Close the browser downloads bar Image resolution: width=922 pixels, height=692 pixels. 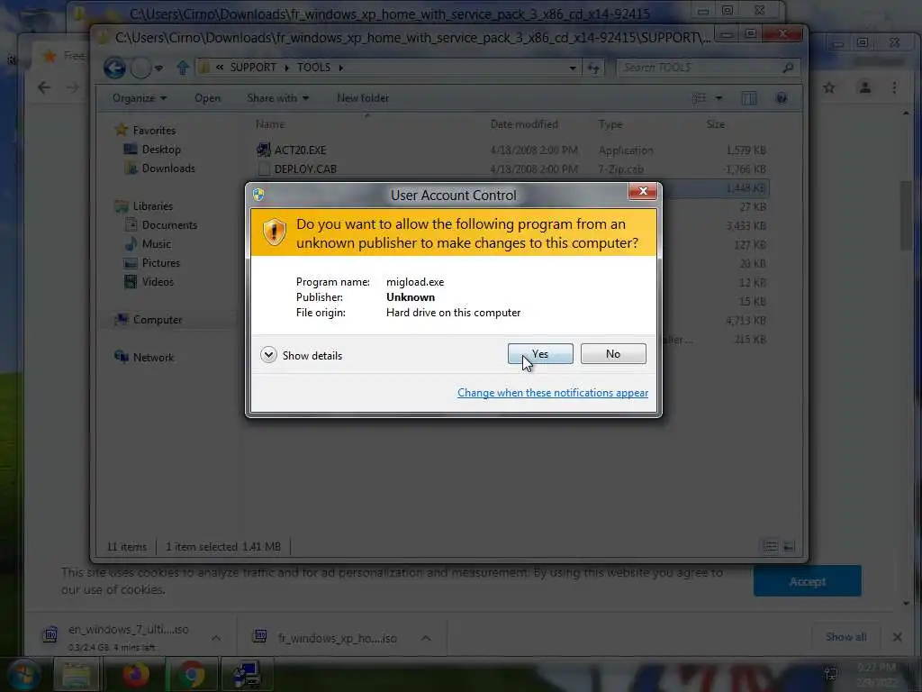point(897,637)
